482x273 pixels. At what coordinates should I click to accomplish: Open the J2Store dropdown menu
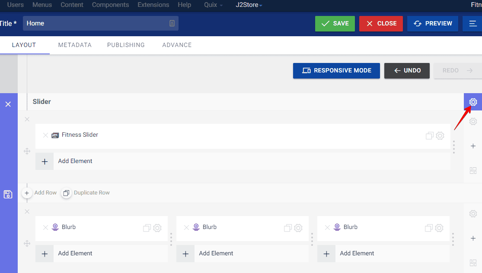(249, 5)
